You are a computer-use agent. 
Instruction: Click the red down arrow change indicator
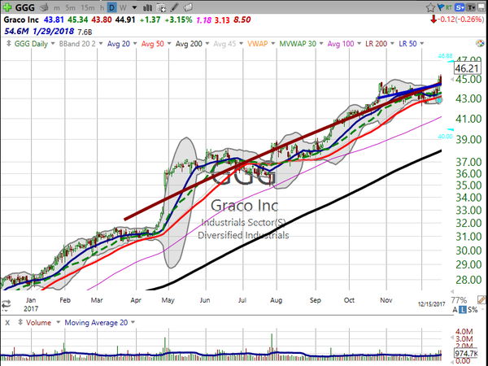(x=434, y=20)
